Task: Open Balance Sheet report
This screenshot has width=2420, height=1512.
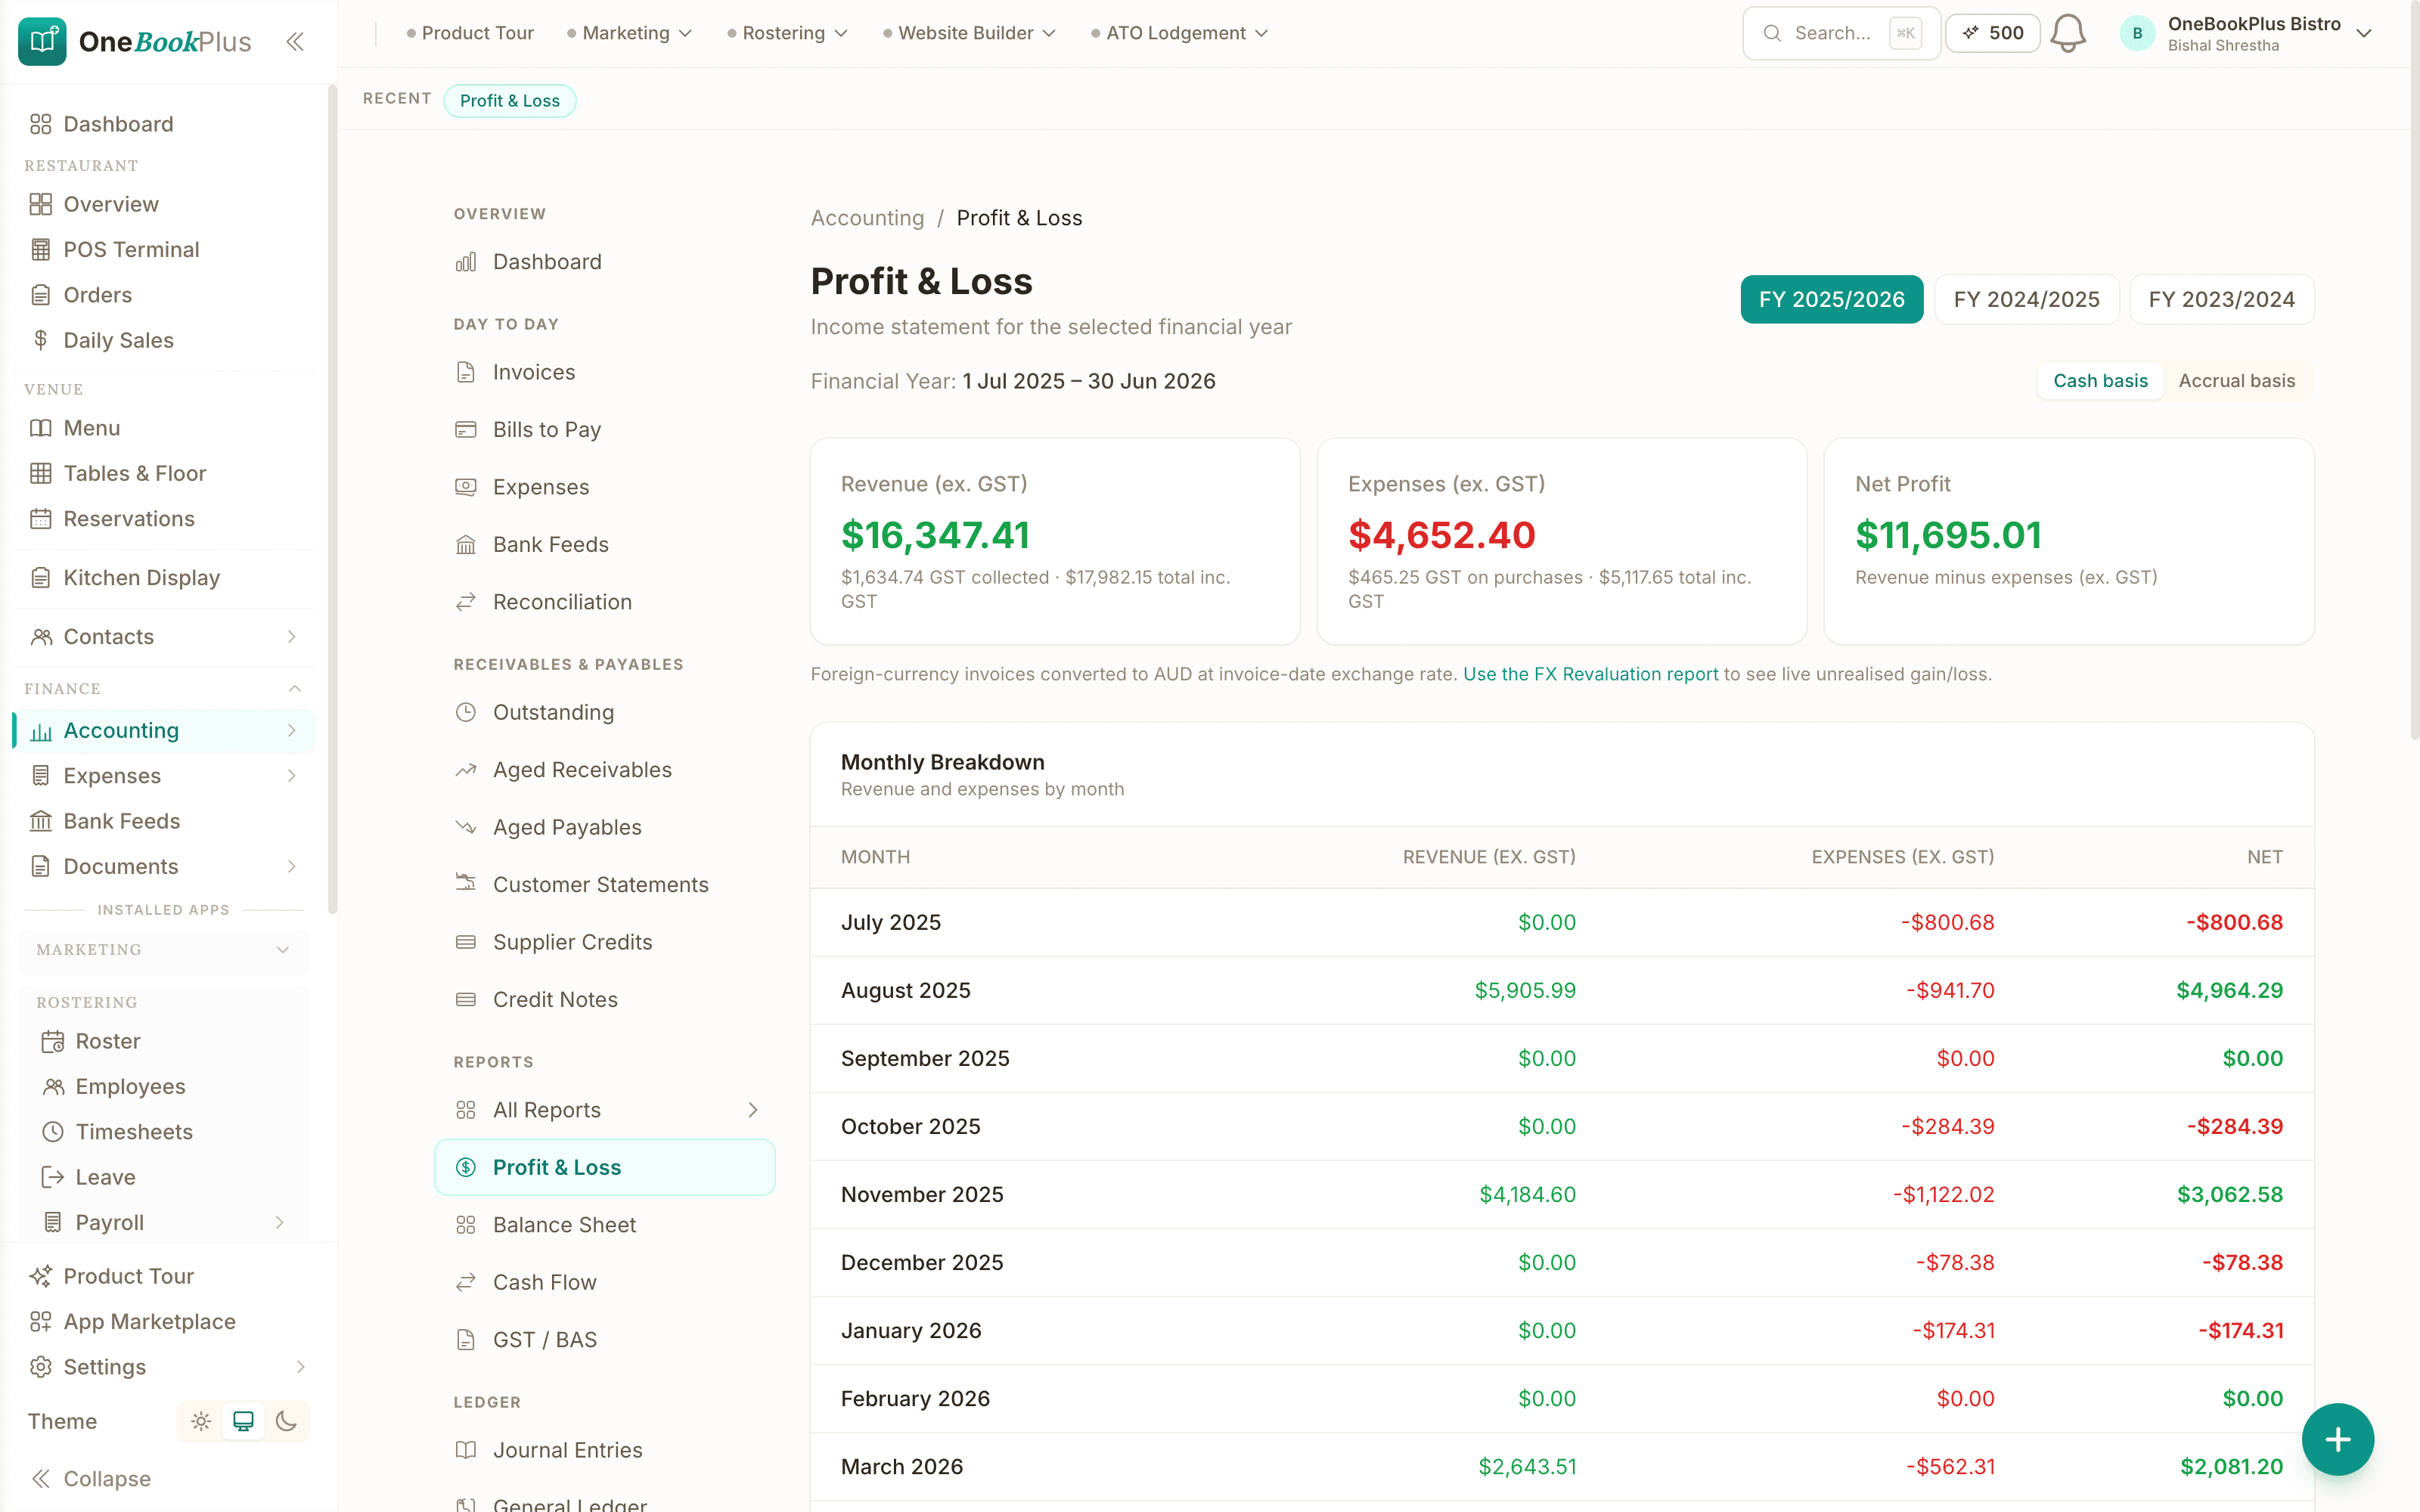Action: pyautogui.click(x=604, y=1225)
